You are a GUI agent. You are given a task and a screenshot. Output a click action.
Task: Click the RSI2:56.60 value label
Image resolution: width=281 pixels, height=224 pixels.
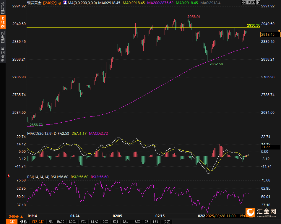(79, 177)
